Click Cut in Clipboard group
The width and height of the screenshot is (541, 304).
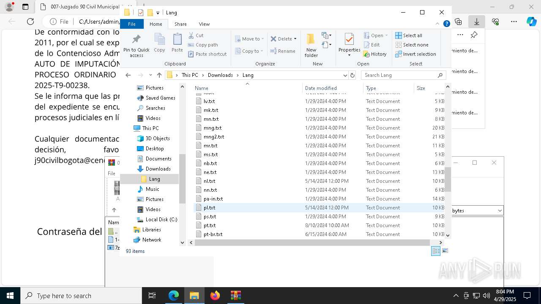click(x=196, y=35)
